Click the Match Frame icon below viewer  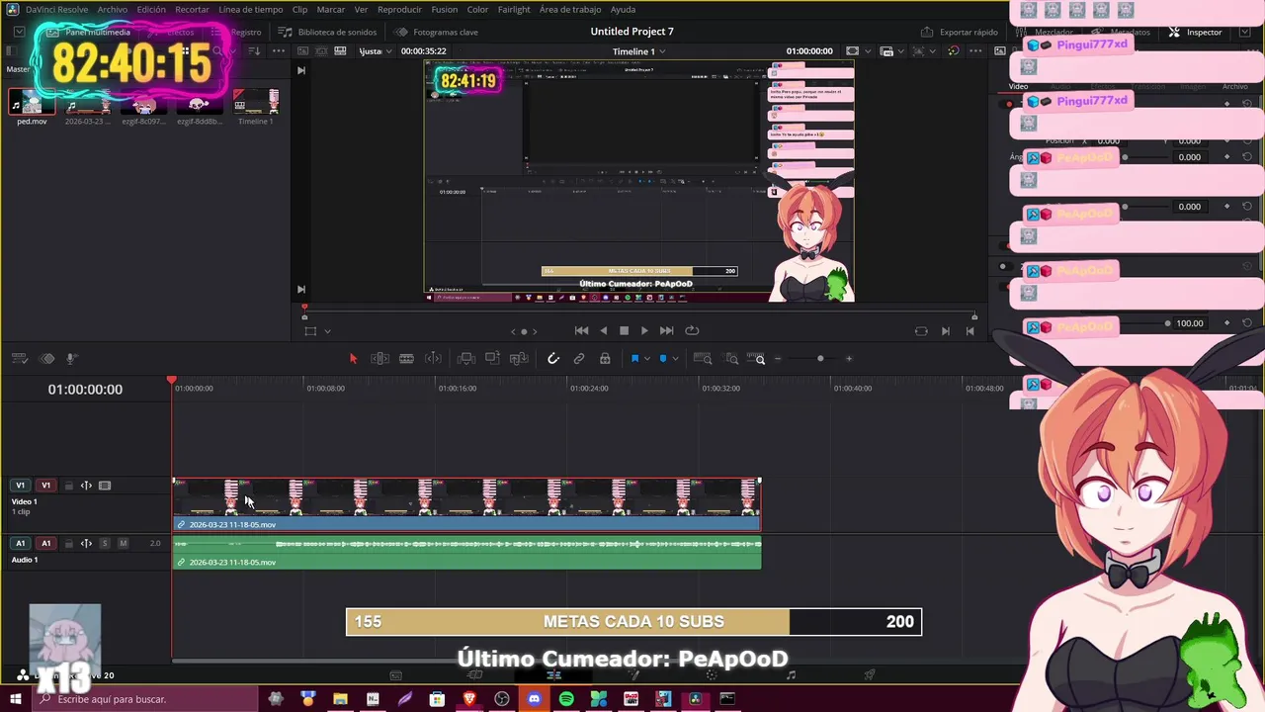click(921, 331)
